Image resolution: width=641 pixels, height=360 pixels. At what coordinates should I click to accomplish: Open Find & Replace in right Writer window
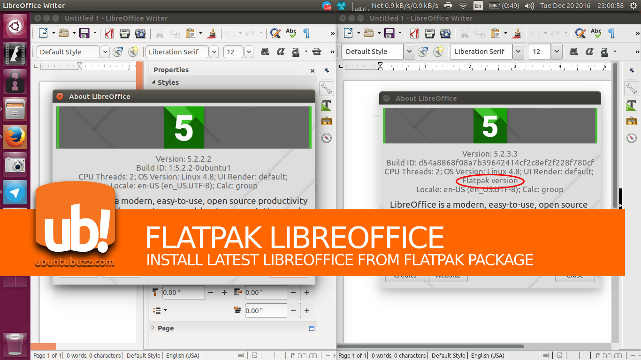coord(580,33)
